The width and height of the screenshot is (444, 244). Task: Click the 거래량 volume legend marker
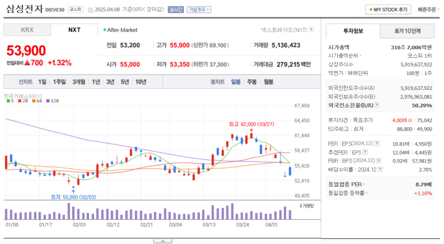click(301, 206)
